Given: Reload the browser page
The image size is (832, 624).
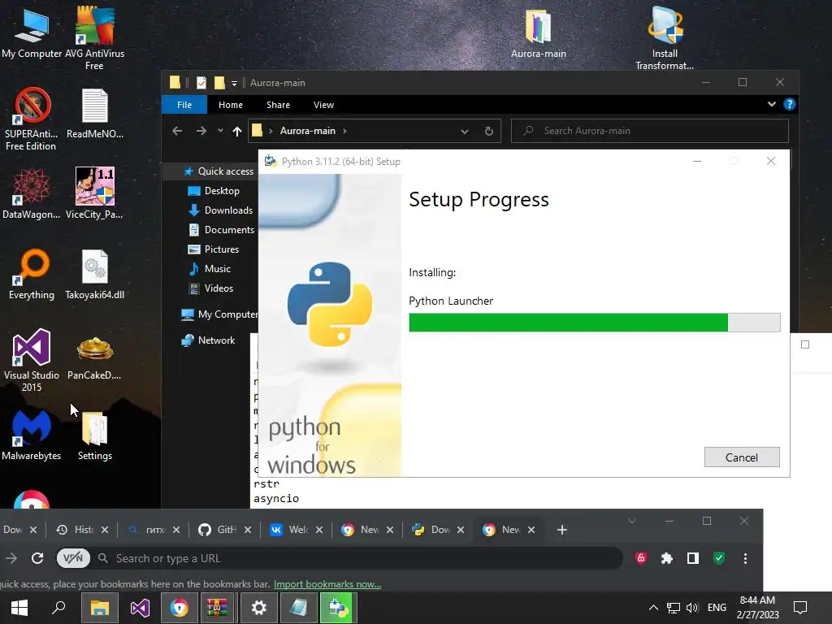Looking at the screenshot, I should tap(37, 558).
